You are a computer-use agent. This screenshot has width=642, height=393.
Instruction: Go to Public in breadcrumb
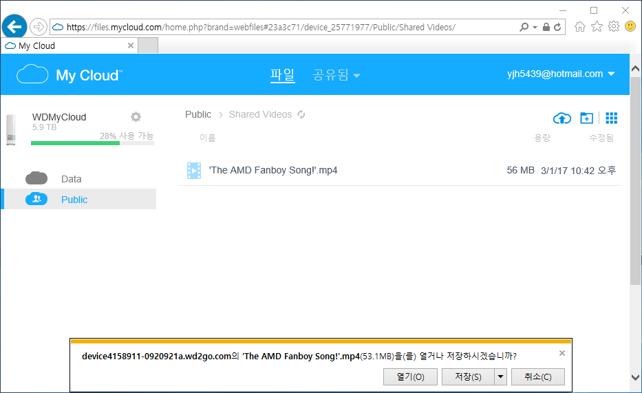click(x=198, y=114)
